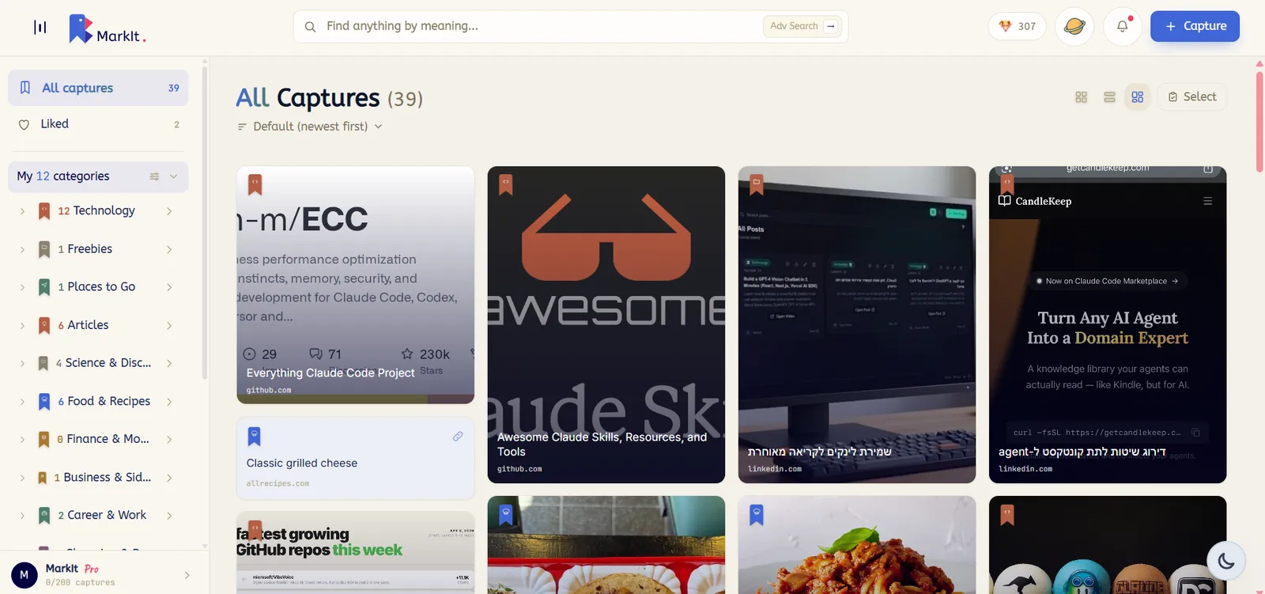Open the planet icon button

[x=1074, y=26]
